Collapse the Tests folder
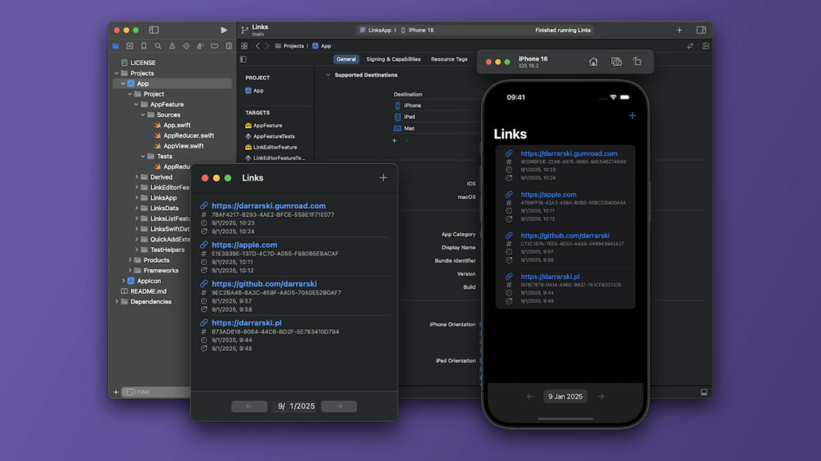 click(x=143, y=157)
